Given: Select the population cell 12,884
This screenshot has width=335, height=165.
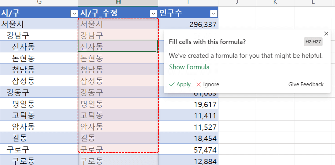Looking at the screenshot, I should click(x=188, y=160).
